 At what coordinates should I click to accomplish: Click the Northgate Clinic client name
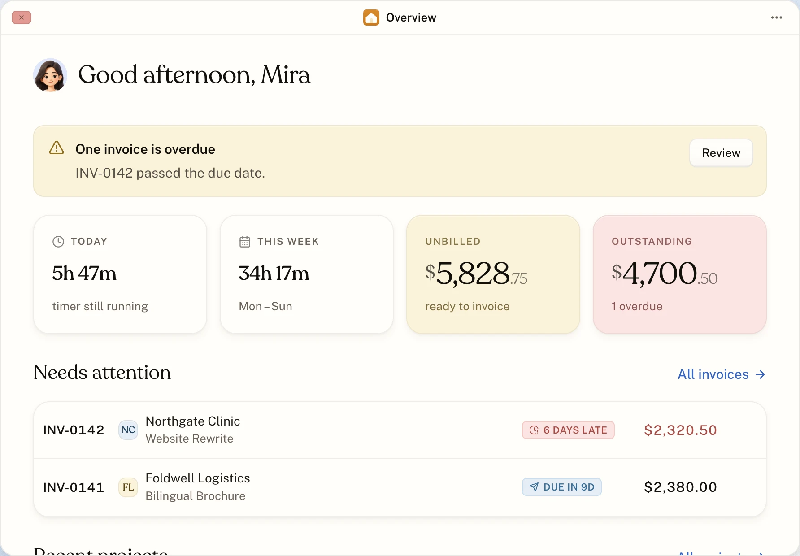[x=193, y=421]
